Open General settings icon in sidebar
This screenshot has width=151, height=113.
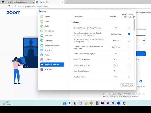click(42, 16)
